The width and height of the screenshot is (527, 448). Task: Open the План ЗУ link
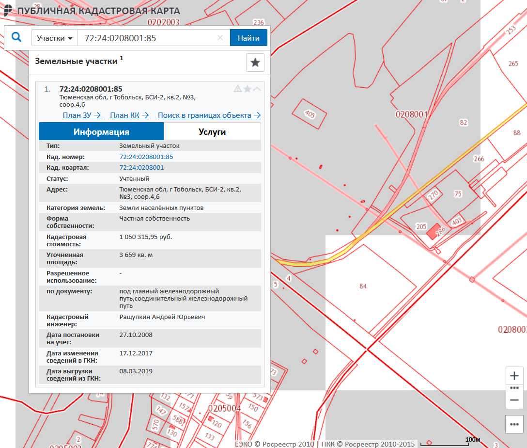coord(82,115)
